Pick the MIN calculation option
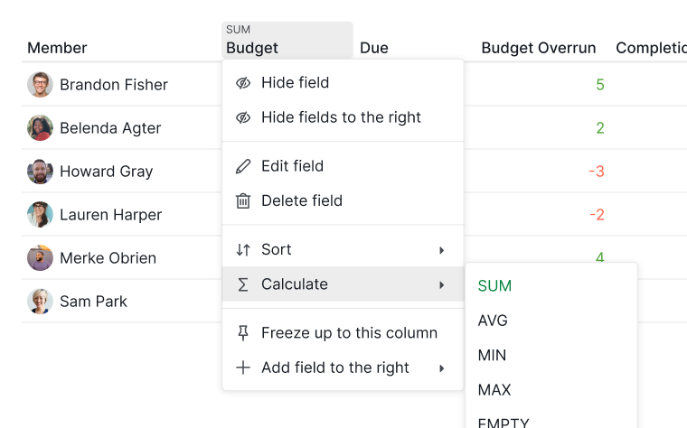The image size is (687, 428). pos(492,356)
